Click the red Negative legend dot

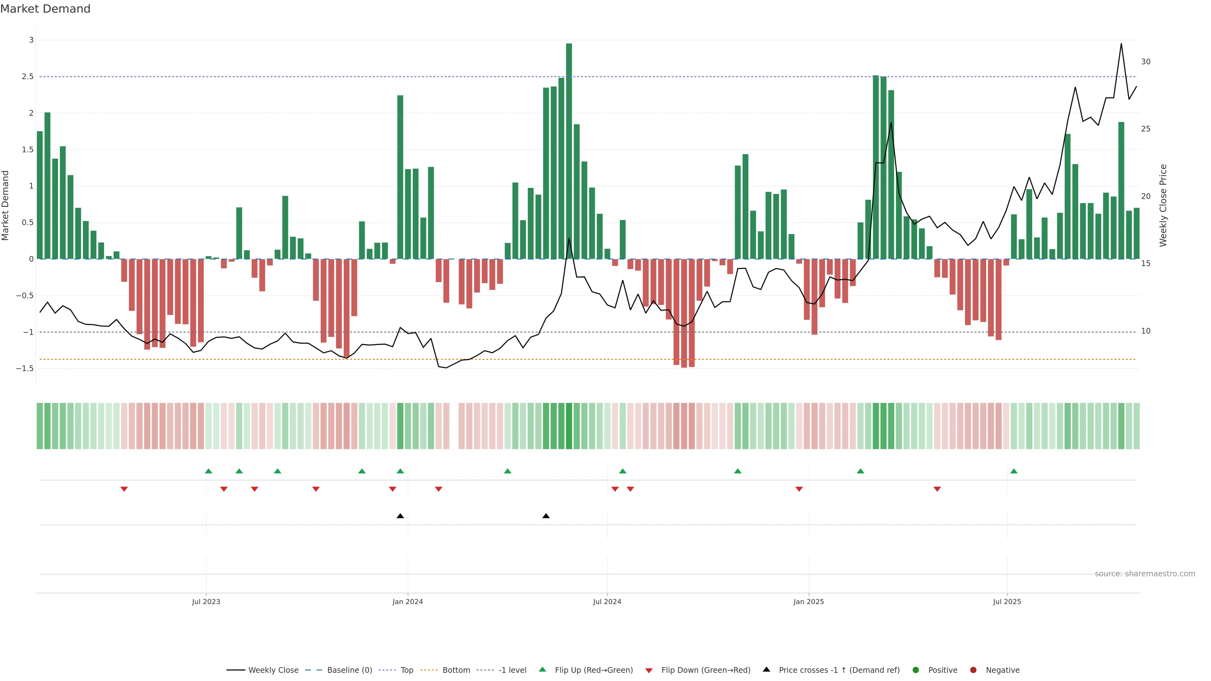(973, 670)
